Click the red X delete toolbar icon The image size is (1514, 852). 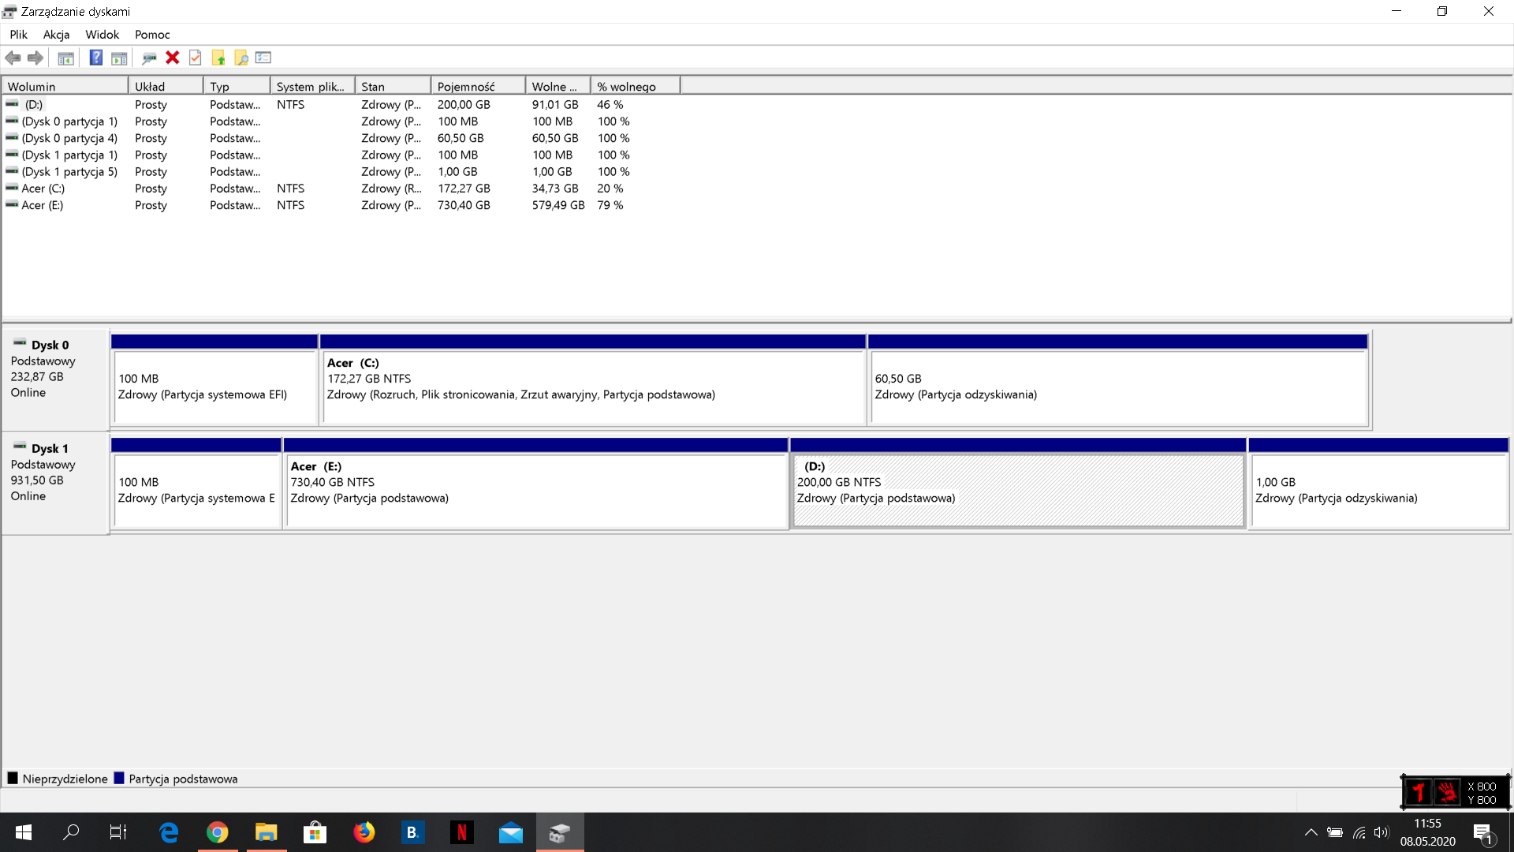click(173, 58)
